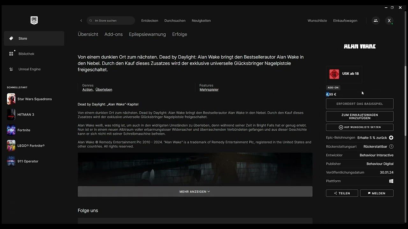The width and height of the screenshot is (408, 229).
Task: Switch to the Epilepsiewarnung tab
Action: [147, 34]
